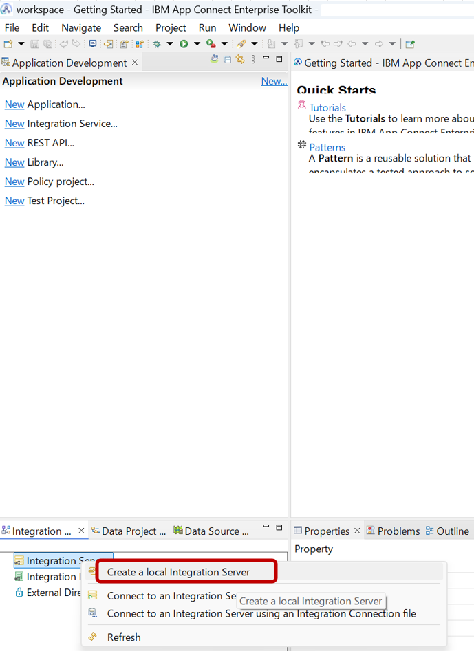Screen dimensions: 474x651
Task: Open the Debug dropdown arrow
Action: click(170, 43)
